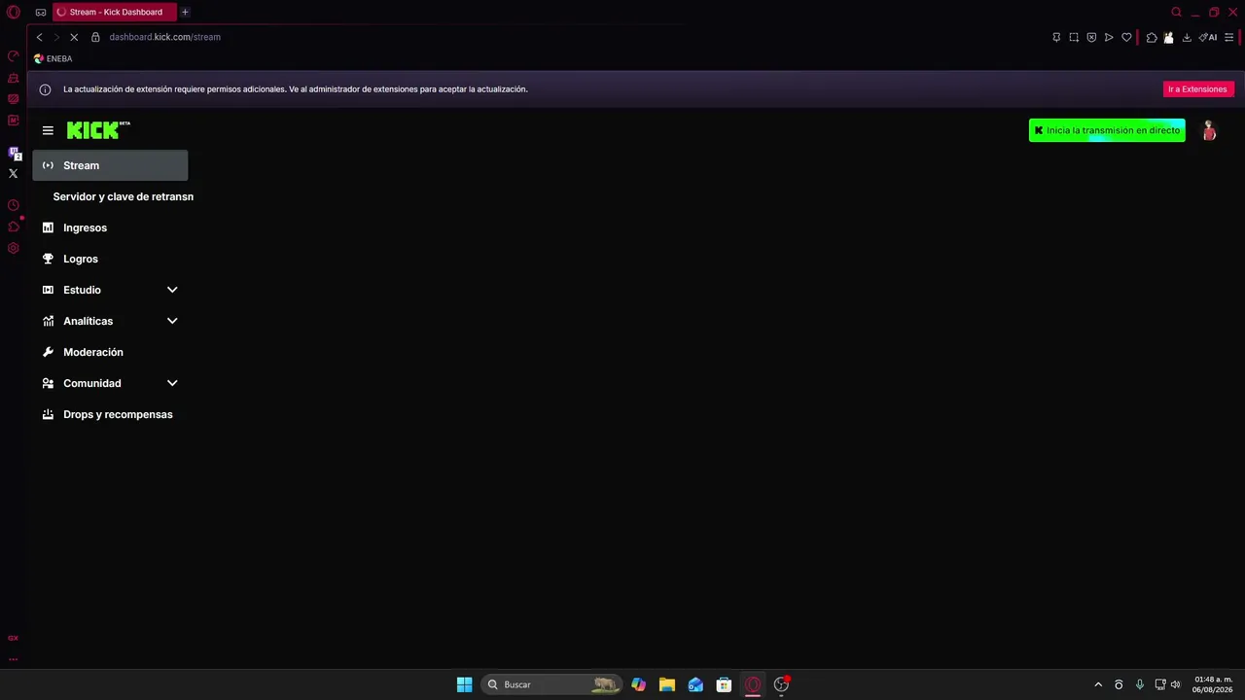The image size is (1245, 700).
Task: Open File Explorer from taskbar
Action: point(666,684)
